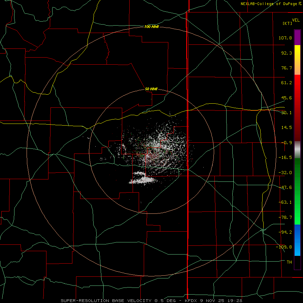The image size is (303, 303).
Task: Click the blue segment of the color bar
Action: click(x=297, y=240)
